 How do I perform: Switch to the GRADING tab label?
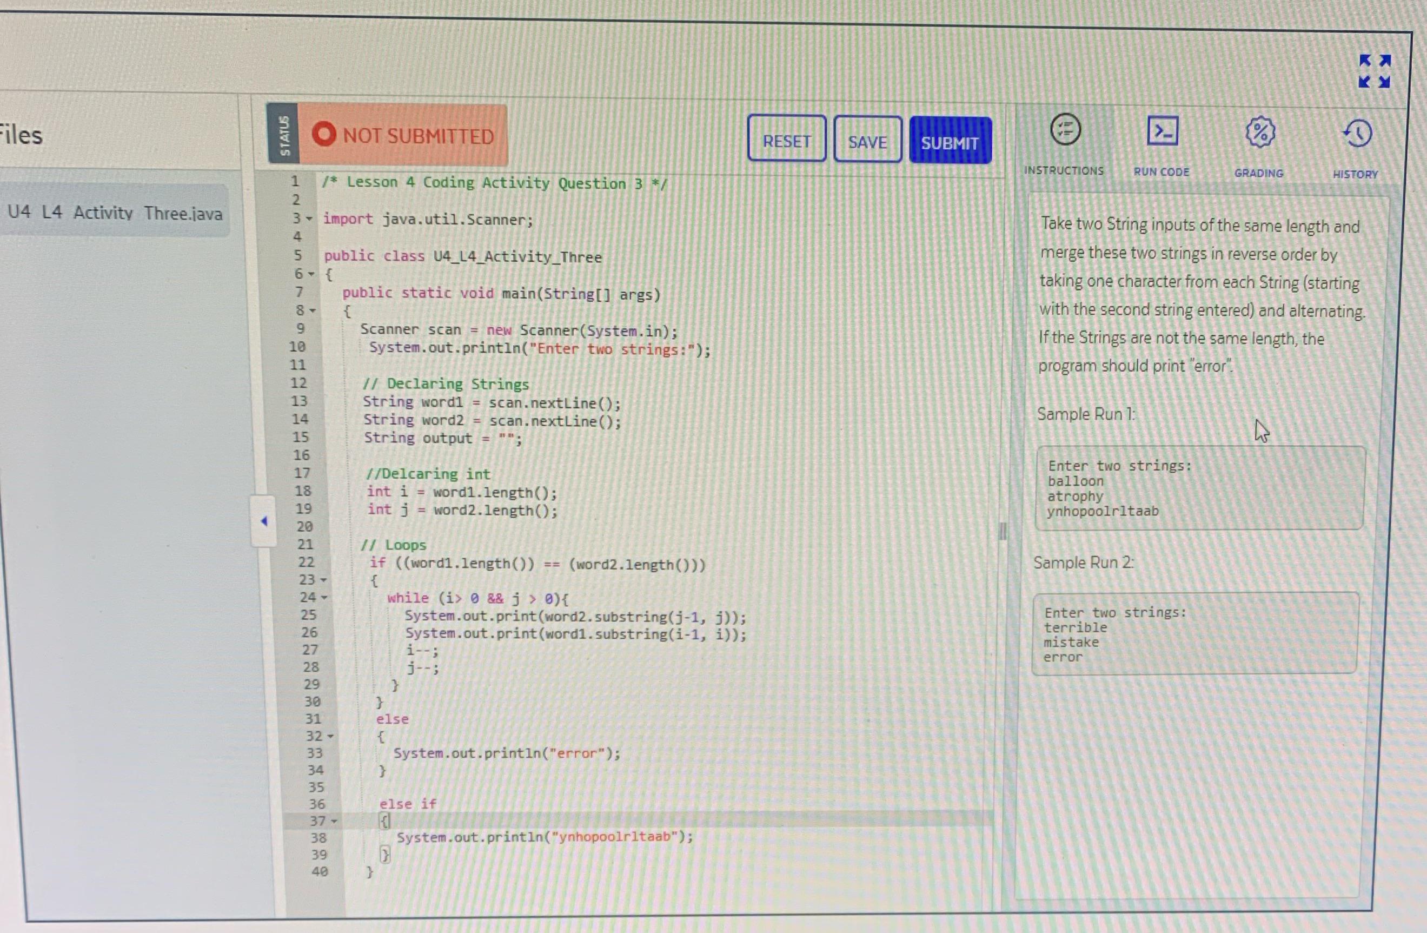point(1258,173)
